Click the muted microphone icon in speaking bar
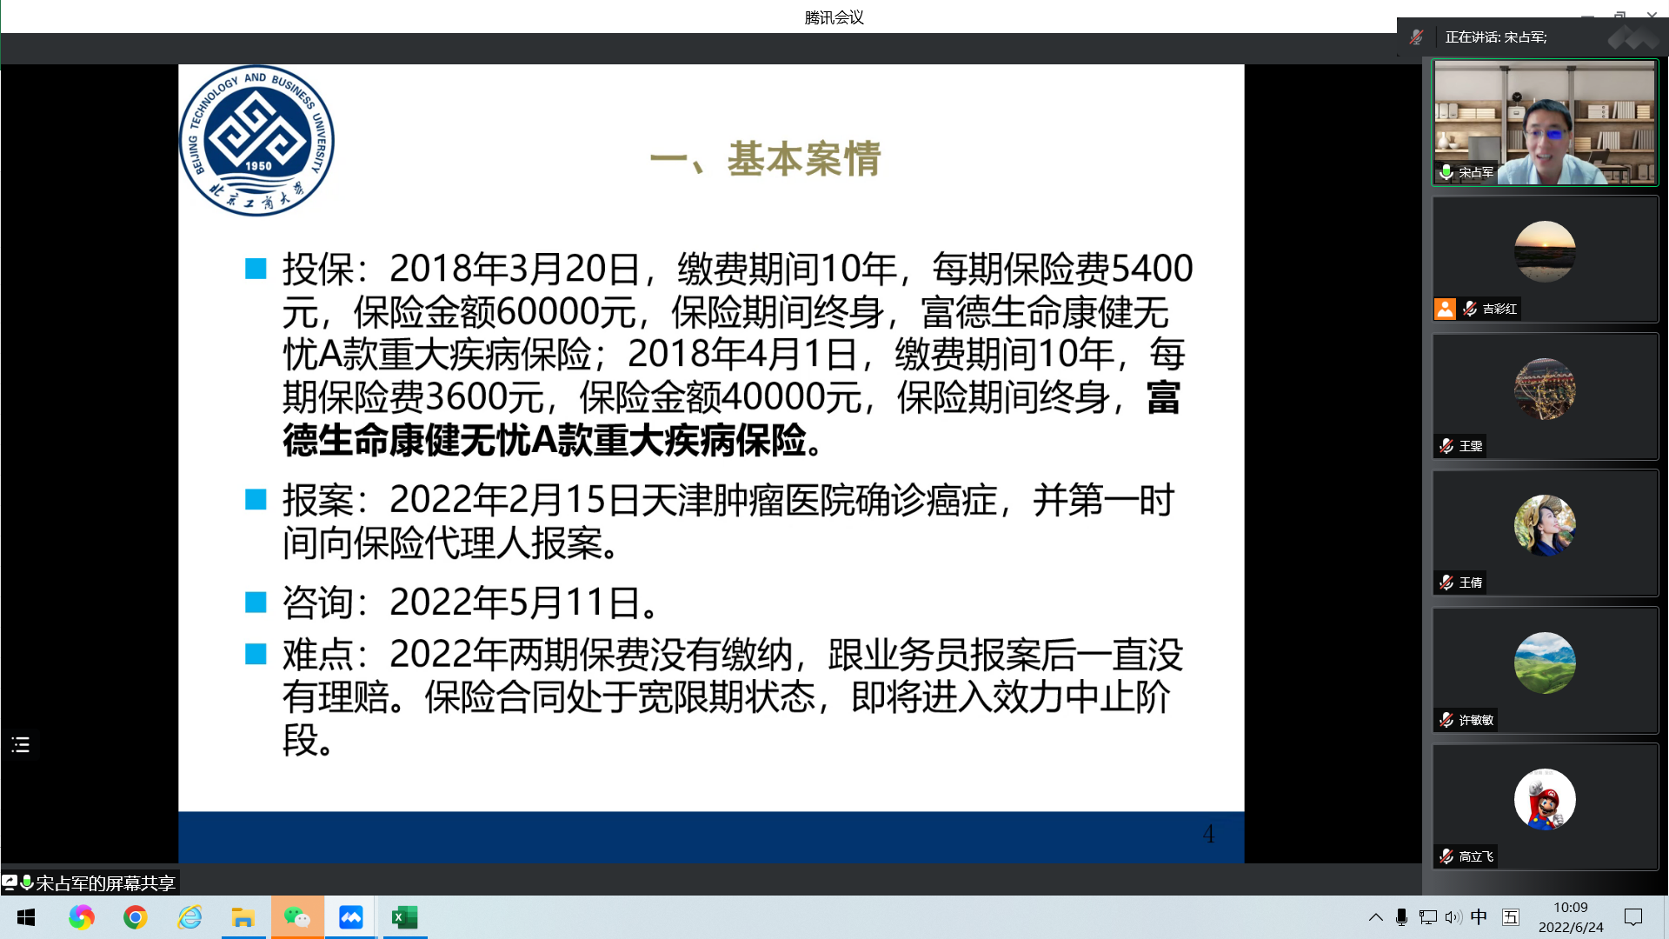This screenshot has width=1669, height=939. pyautogui.click(x=1416, y=37)
